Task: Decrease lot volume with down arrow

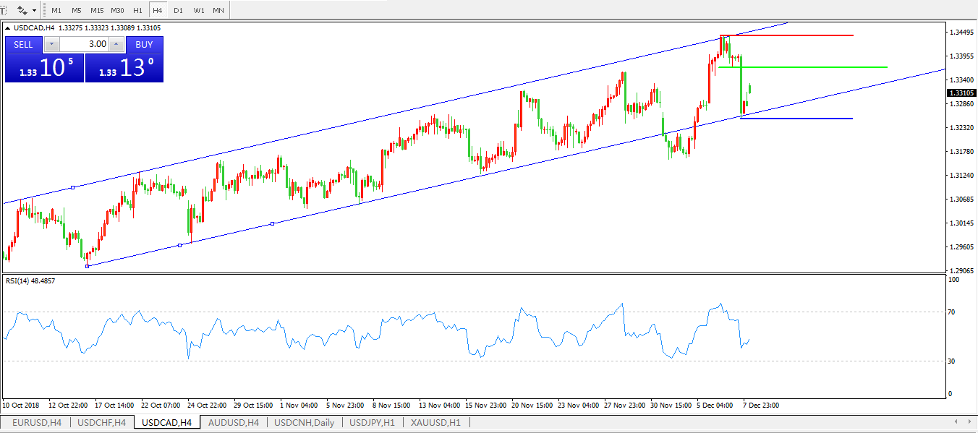Action: pos(51,44)
